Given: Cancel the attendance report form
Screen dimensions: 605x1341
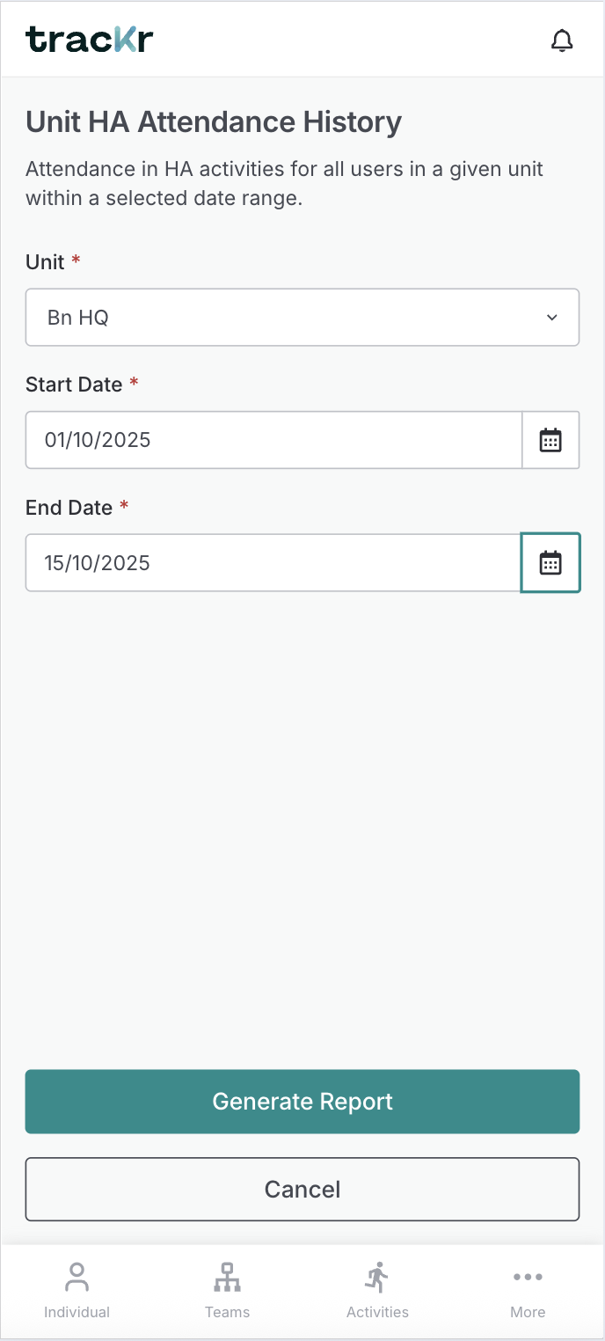Looking at the screenshot, I should click(x=302, y=1190).
